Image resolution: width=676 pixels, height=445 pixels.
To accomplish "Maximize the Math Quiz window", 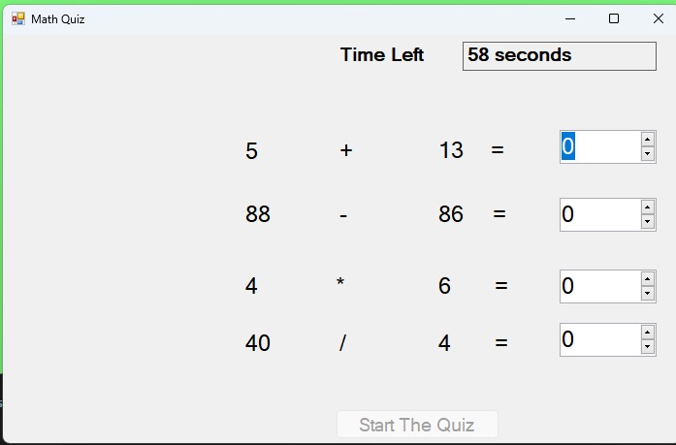I will pos(614,18).
